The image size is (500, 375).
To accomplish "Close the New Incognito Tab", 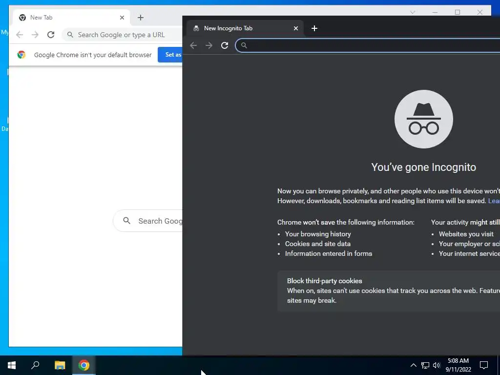I will (295, 28).
